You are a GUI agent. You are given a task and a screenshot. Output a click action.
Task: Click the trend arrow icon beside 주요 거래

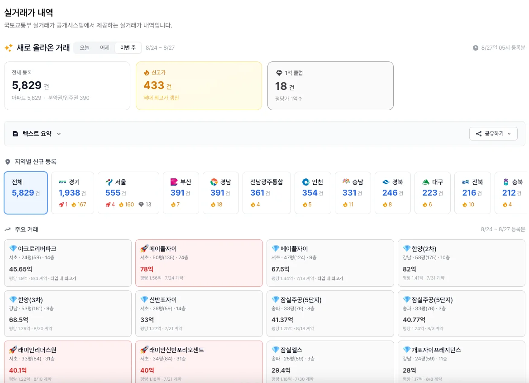(7, 229)
